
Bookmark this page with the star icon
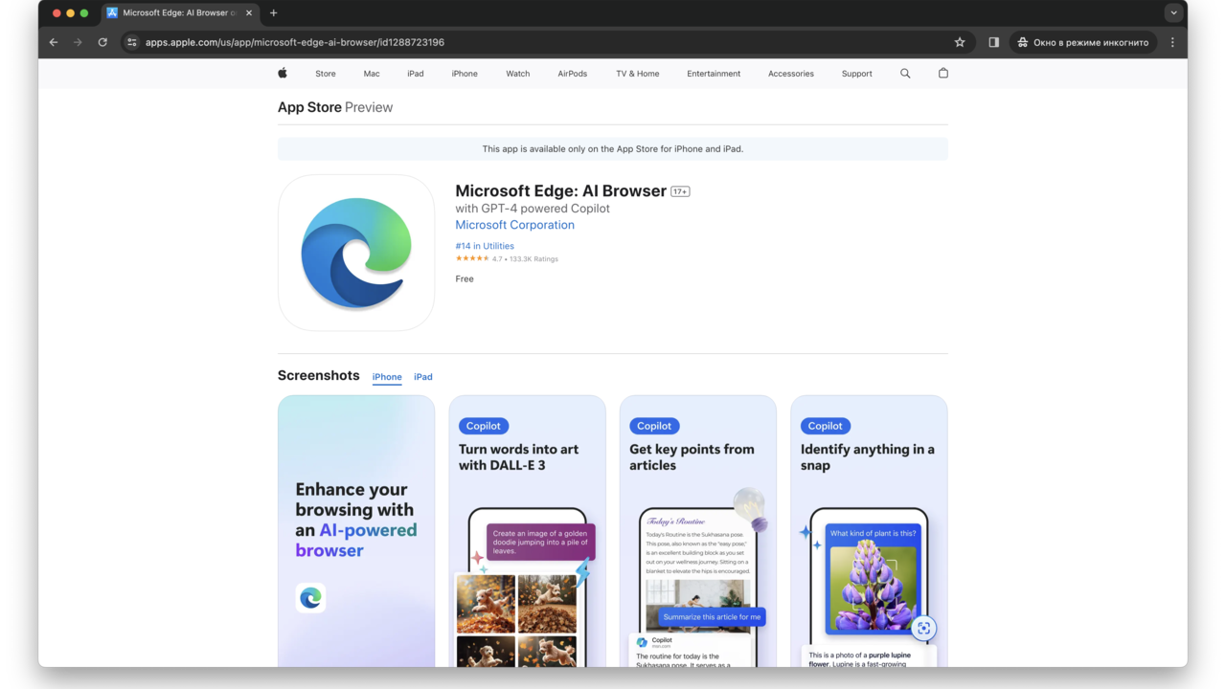(960, 42)
